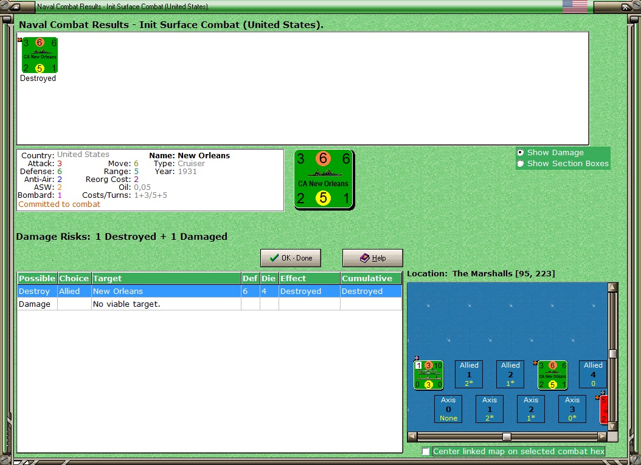Screen dimensions: 641x465
Task: Click the Location: The Marshalls label
Action: 480,274
